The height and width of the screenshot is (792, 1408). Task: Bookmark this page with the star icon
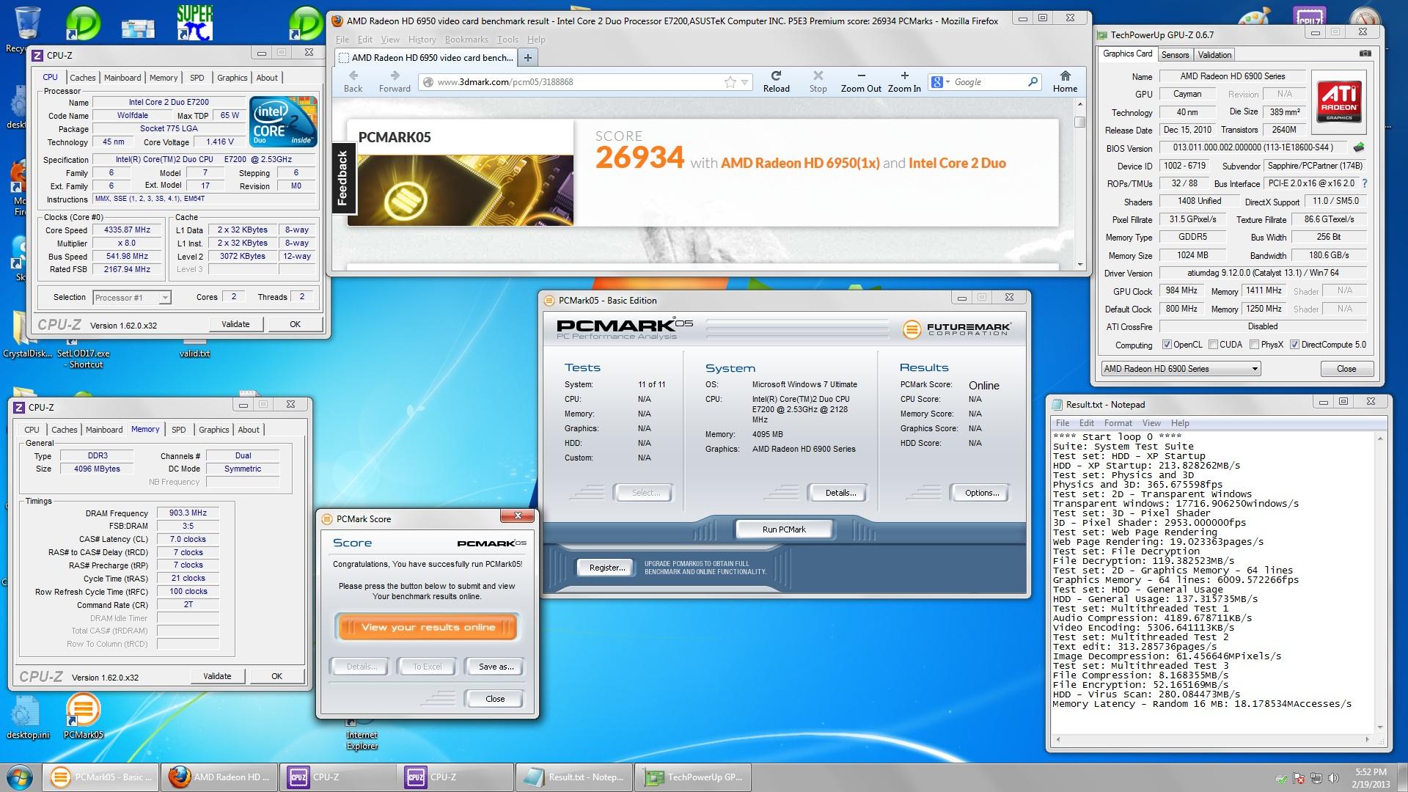pyautogui.click(x=730, y=82)
